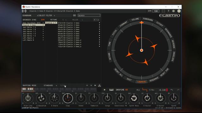Image resolution: width=202 pixels, height=113 pixels.
Task: Open the key C dropdown near Retune
Action: 64,20
